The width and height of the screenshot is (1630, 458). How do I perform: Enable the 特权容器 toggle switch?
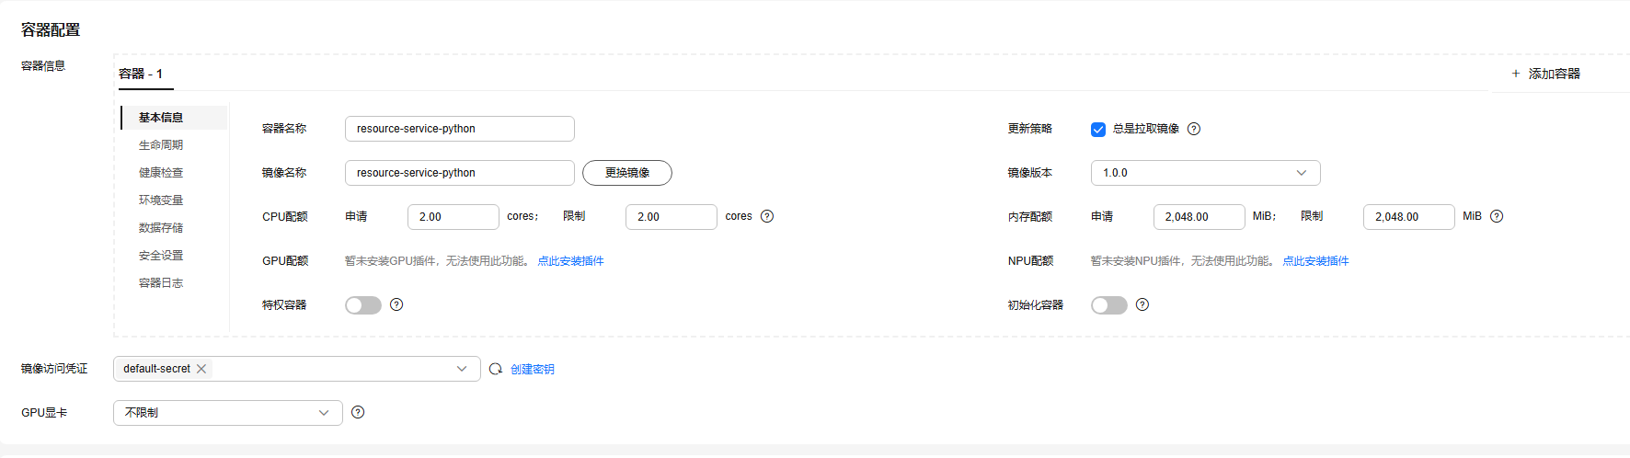(x=363, y=305)
